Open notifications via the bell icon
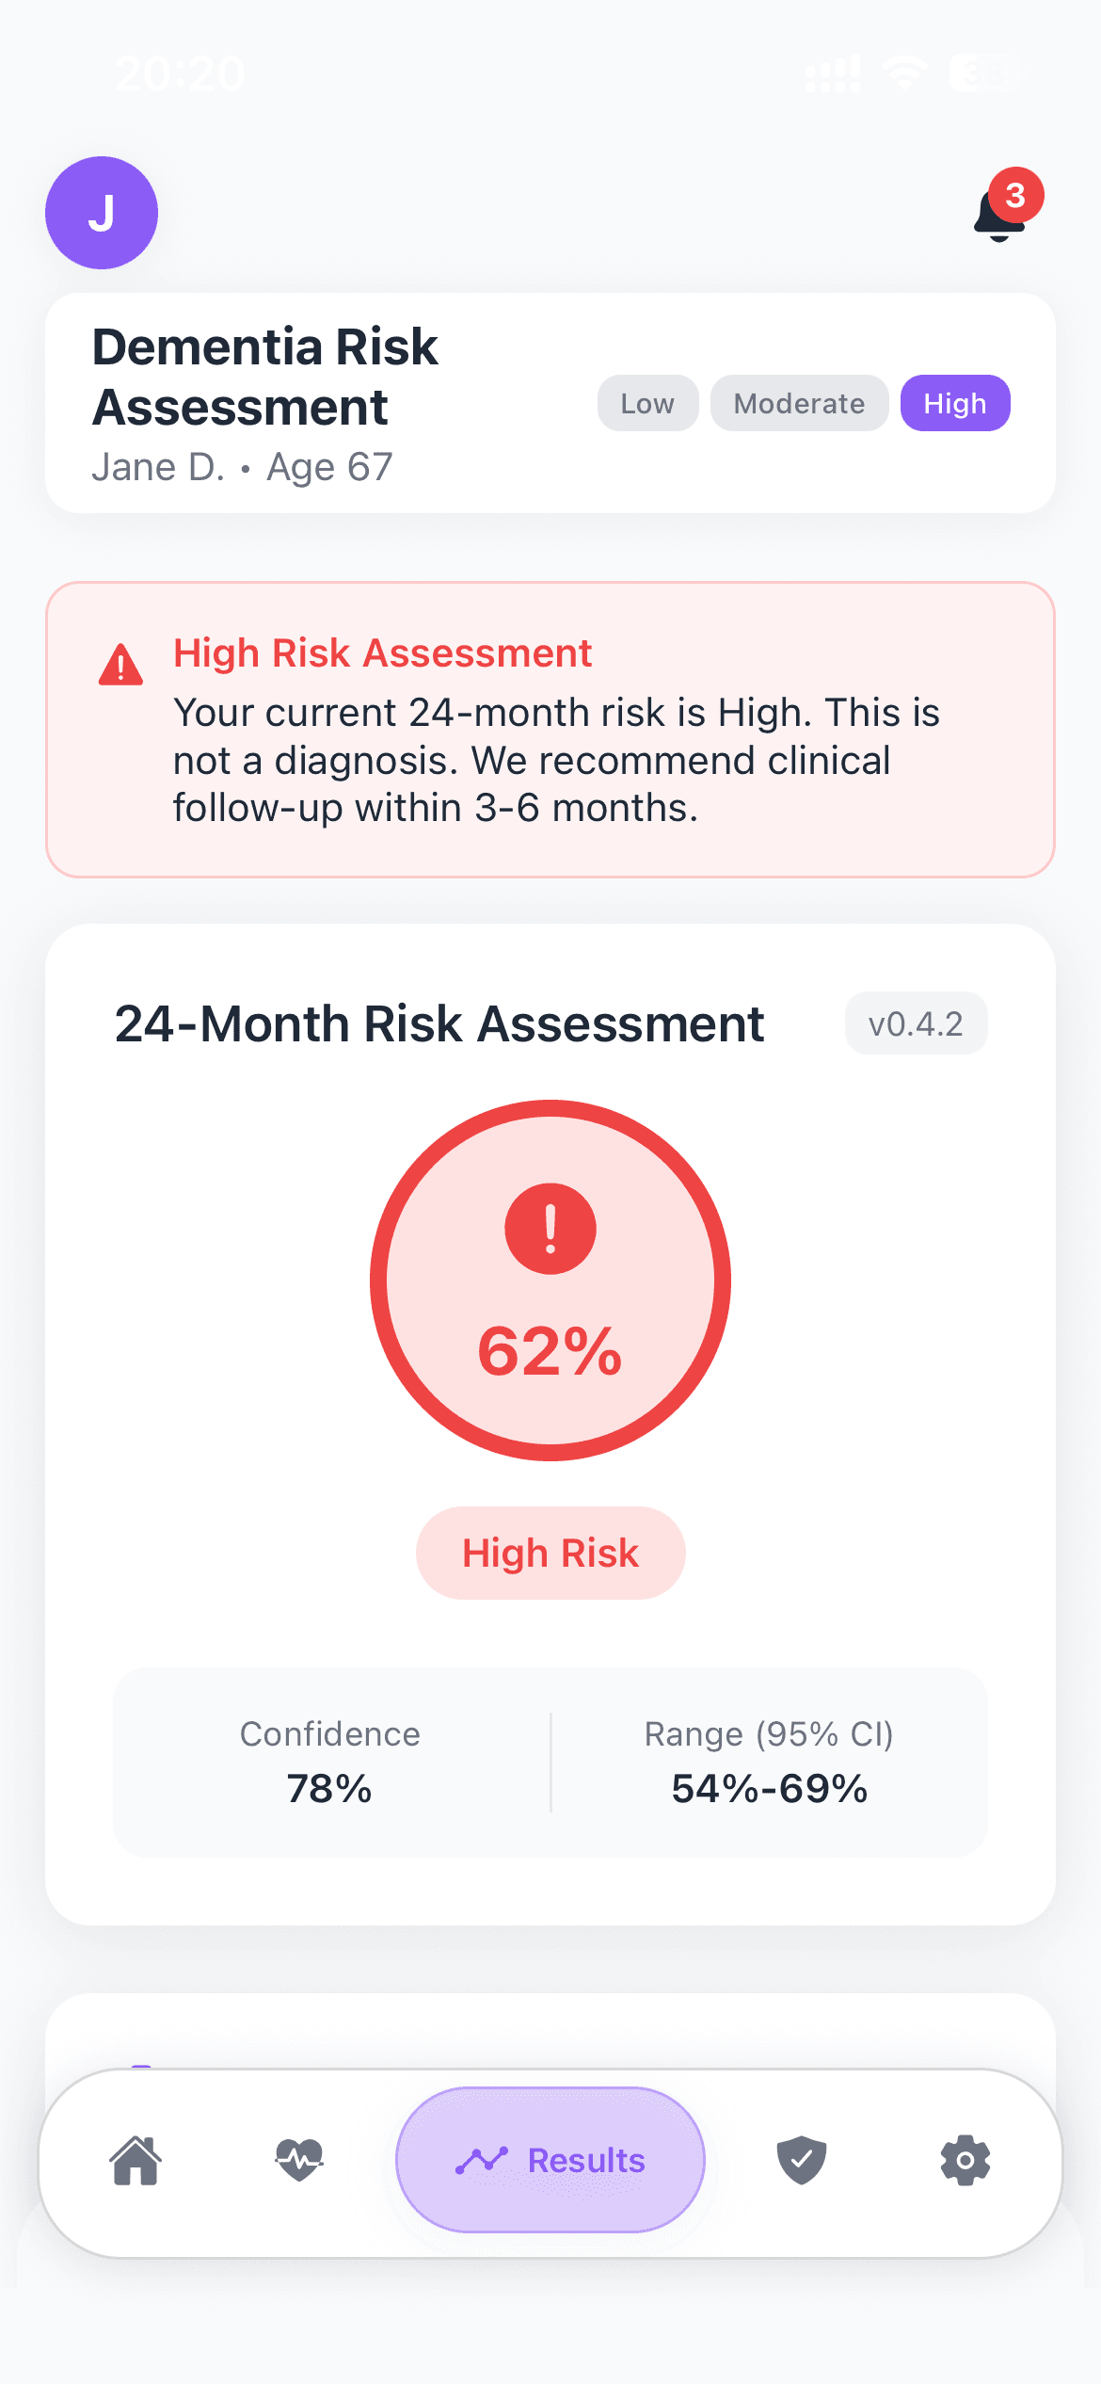Screen dimensions: 1101x2384 (997, 218)
